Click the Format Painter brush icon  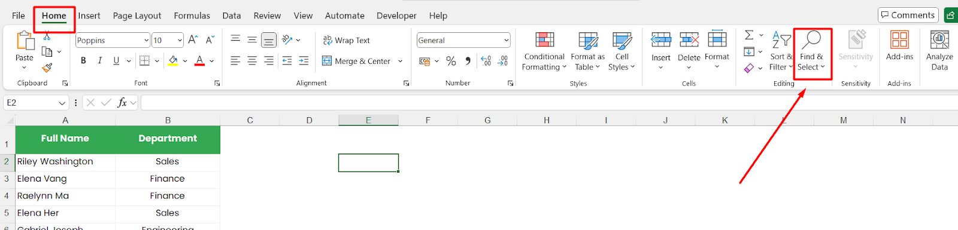click(x=47, y=68)
